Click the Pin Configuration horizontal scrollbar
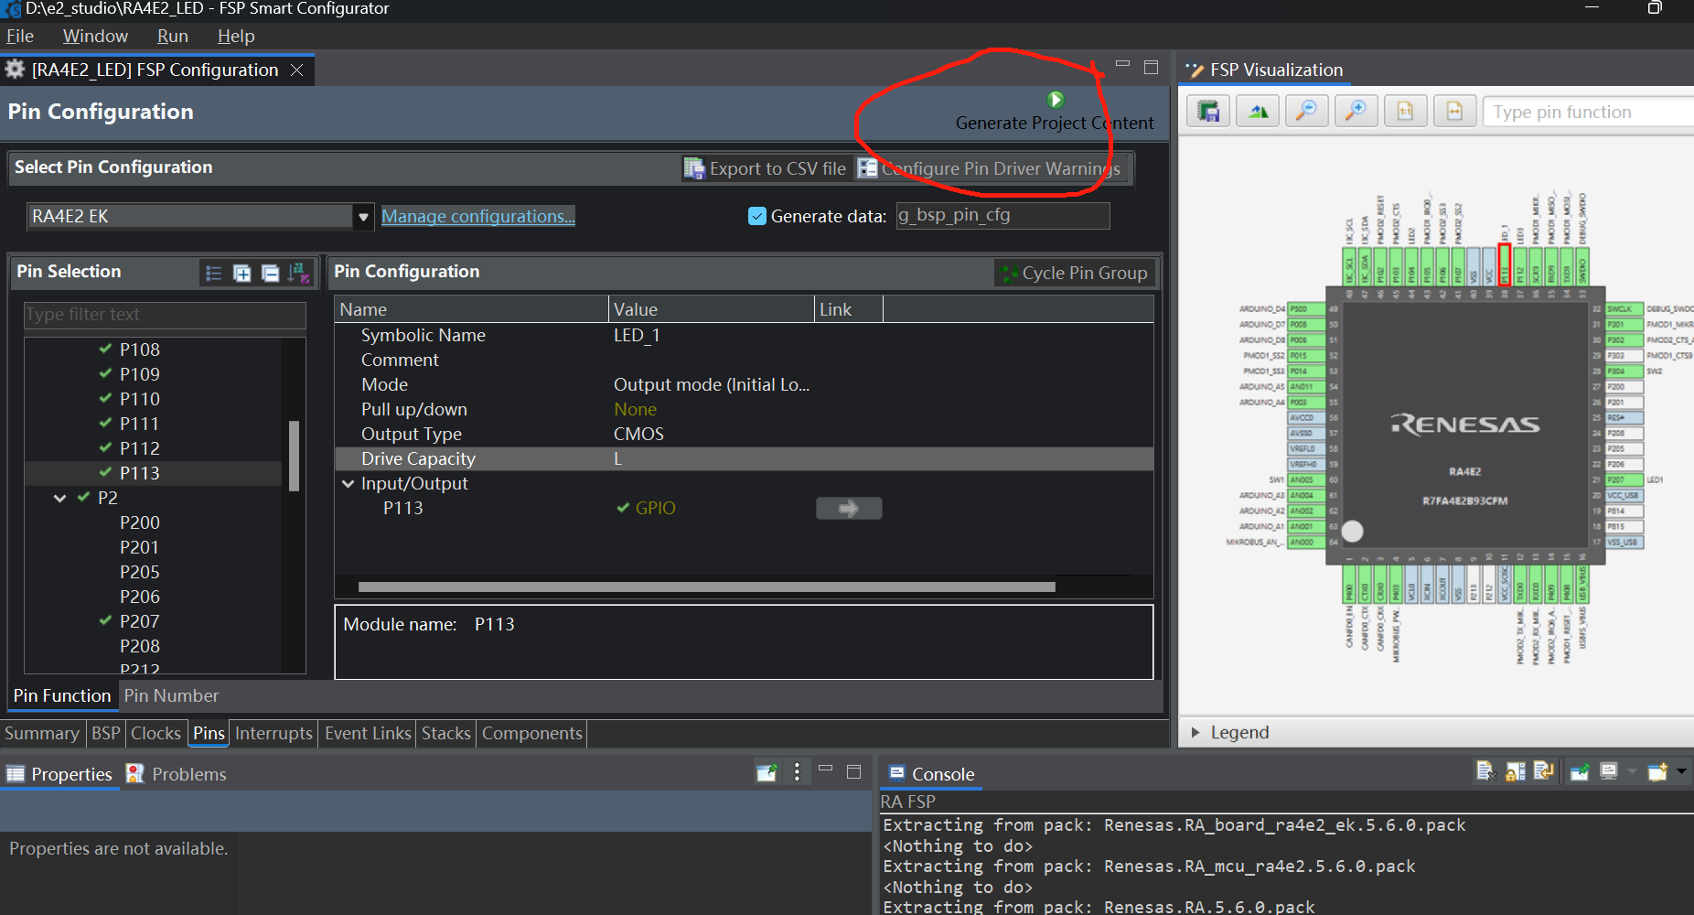 coord(706,587)
